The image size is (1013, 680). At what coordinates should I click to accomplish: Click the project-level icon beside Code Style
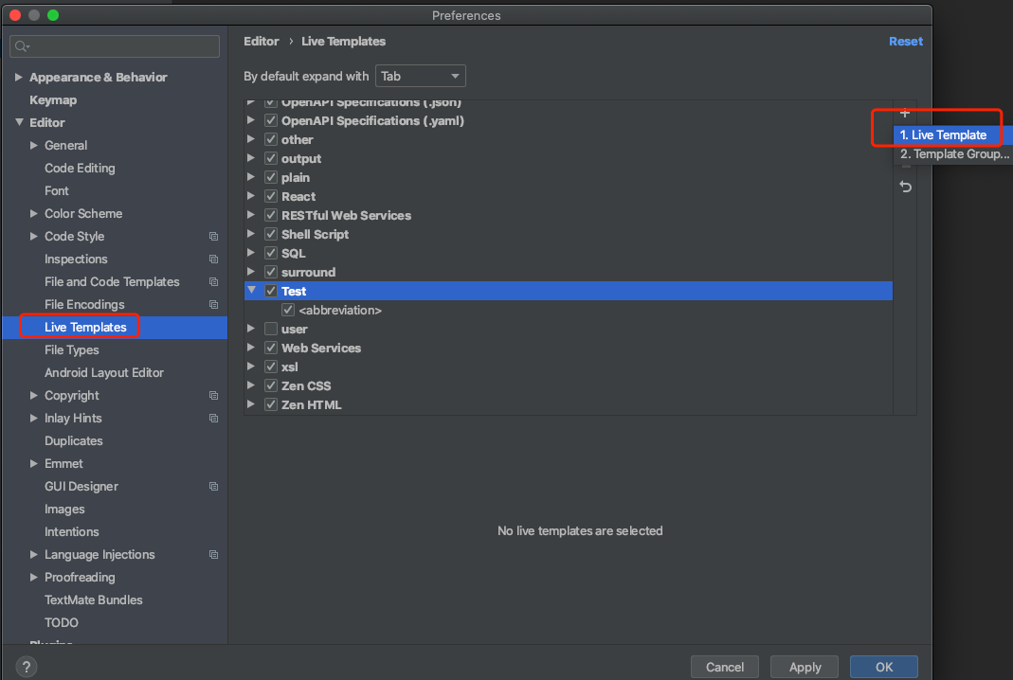213,237
